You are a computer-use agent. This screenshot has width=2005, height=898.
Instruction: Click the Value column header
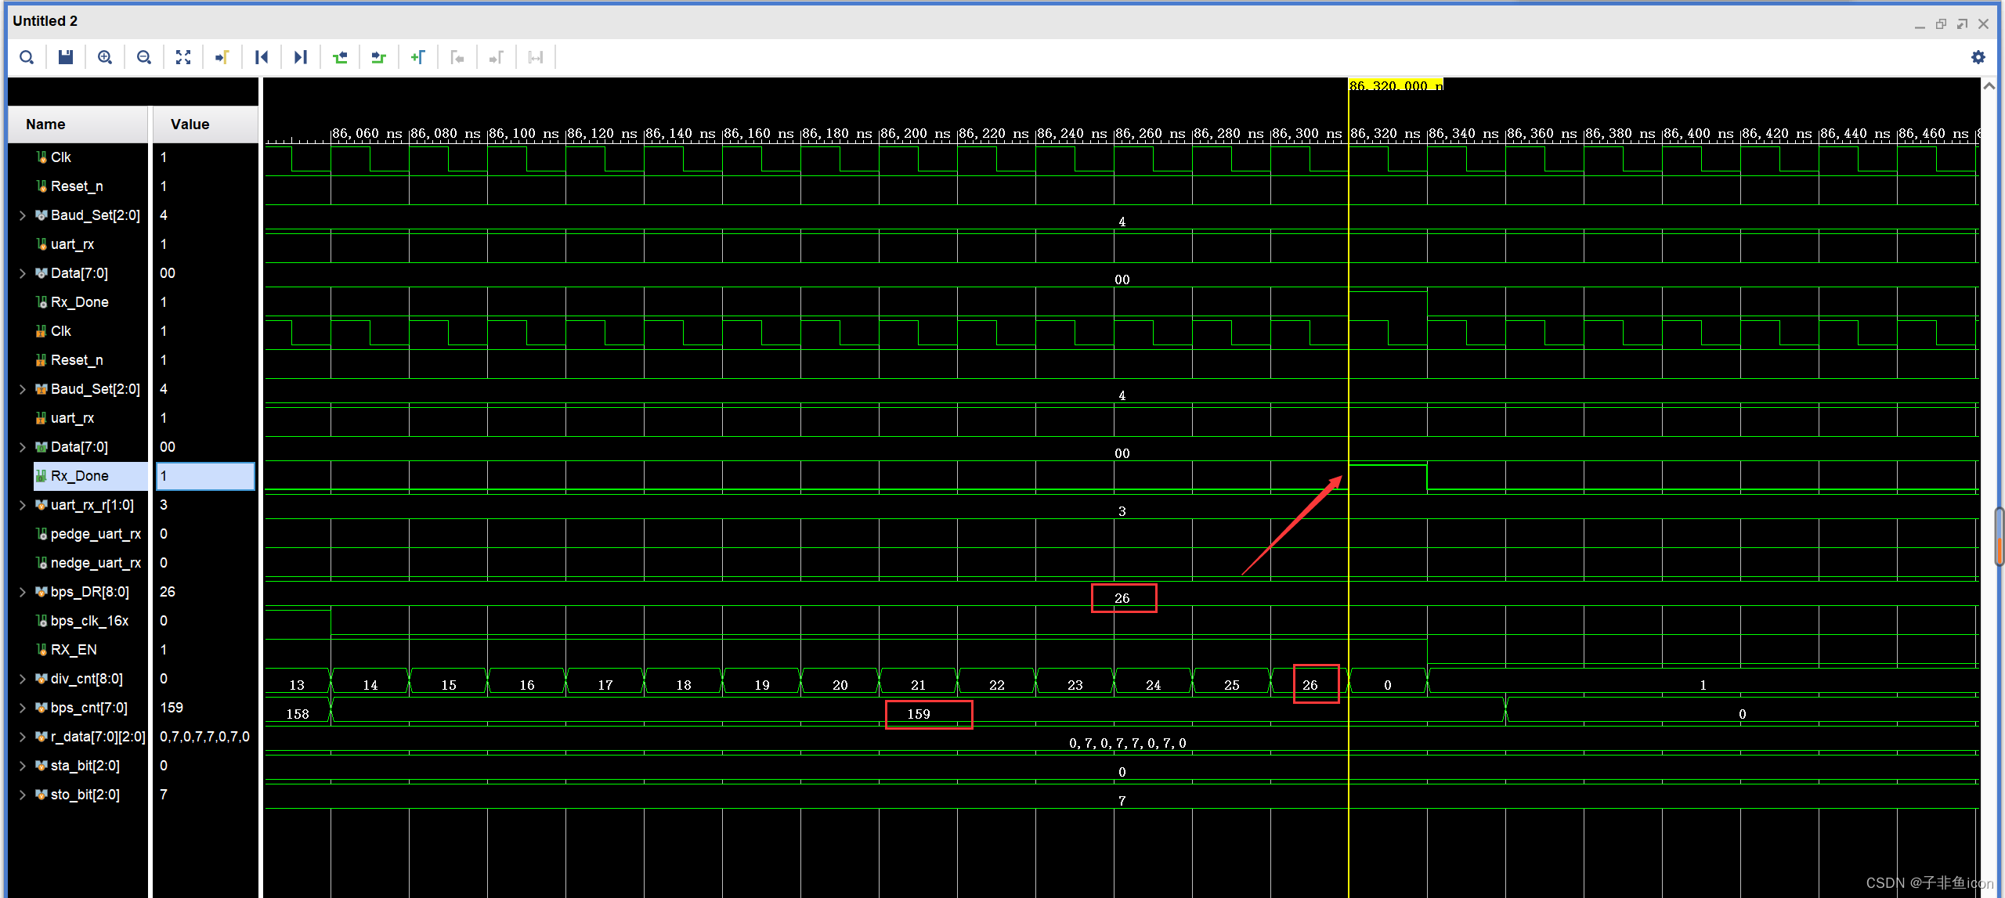point(190,124)
